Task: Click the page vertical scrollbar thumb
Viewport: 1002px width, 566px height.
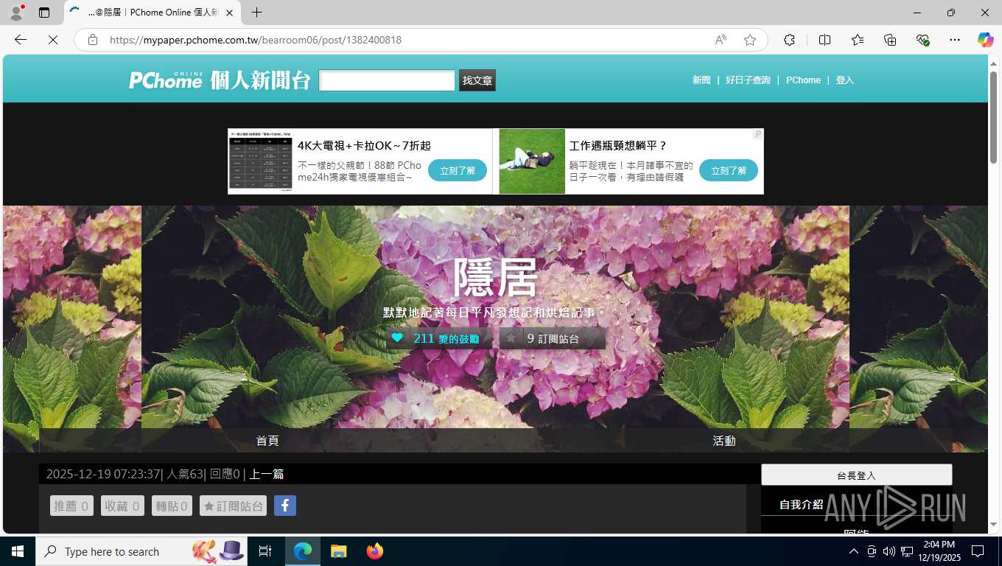Action: coord(993,118)
